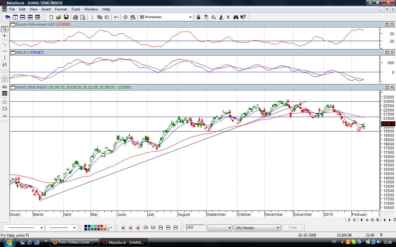Select the yellow swatch in color palette
396x247 pixels.
click(x=105, y=226)
